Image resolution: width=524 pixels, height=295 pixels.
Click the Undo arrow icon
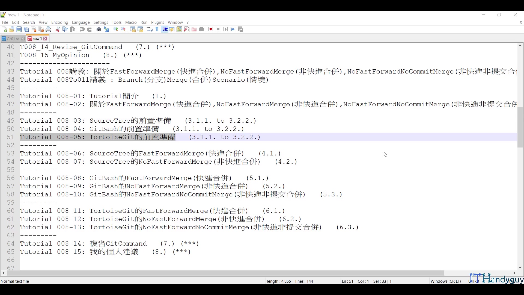82,29
